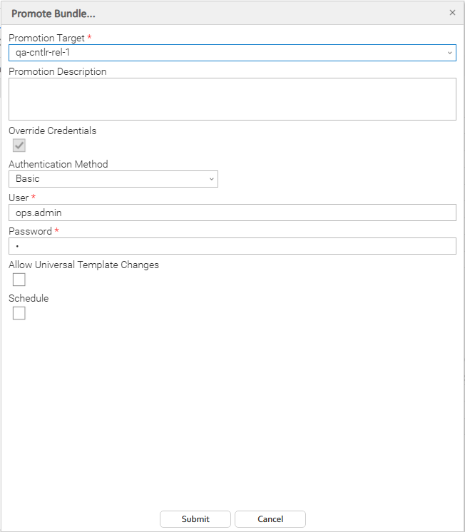The image size is (465, 532).
Task: Expand the Authentication Method dropdown arrow
Action: 212,179
